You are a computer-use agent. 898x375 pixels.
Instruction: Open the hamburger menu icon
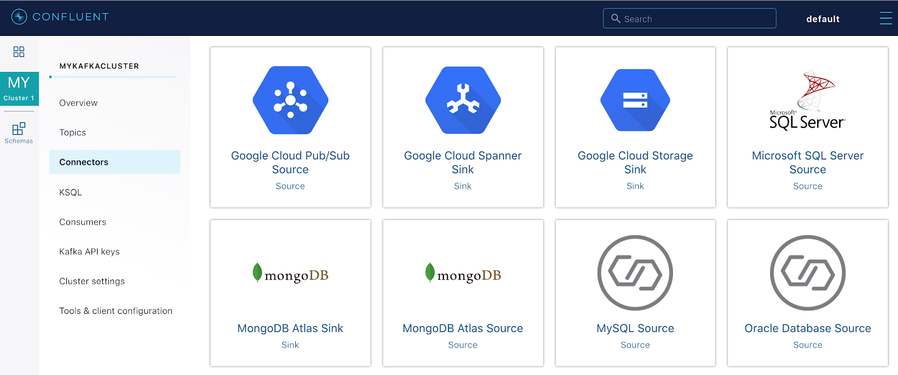[886, 19]
